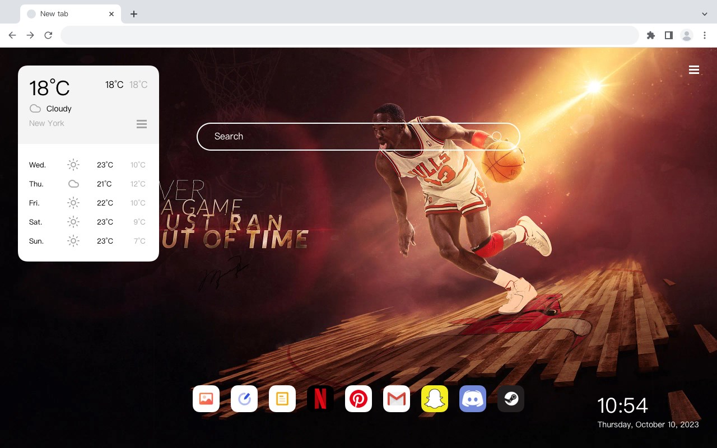Open the Chrome three-dot menu
Screen dimensions: 717x448
click(705, 35)
